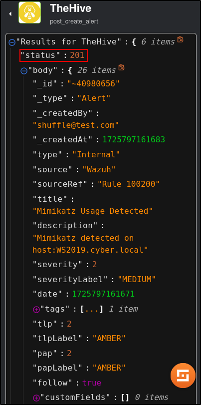Click the TheHive heading title
201x405 pixels.
tap(71, 8)
